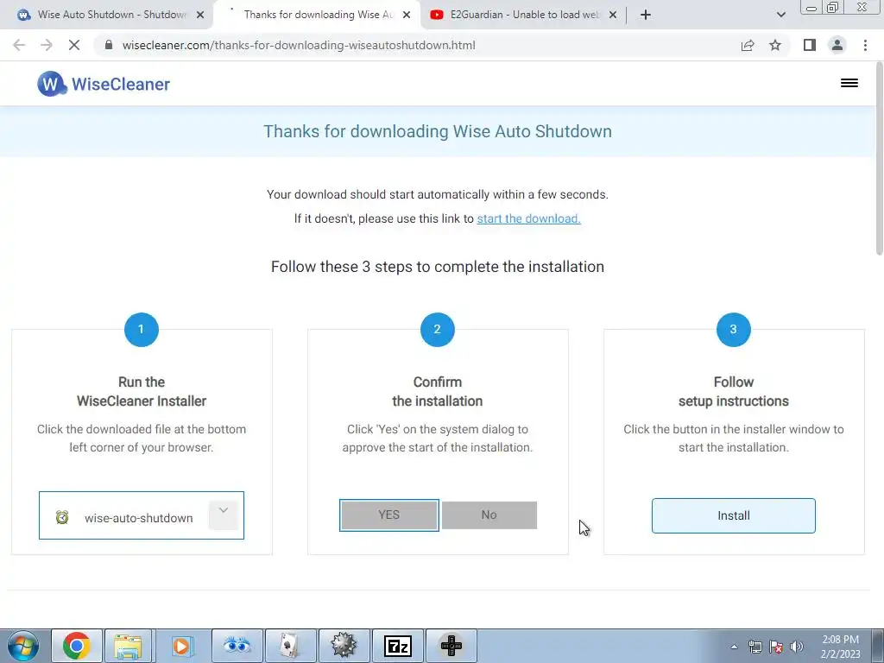The image size is (884, 663).
Task: Click the Install button
Action: (x=734, y=515)
